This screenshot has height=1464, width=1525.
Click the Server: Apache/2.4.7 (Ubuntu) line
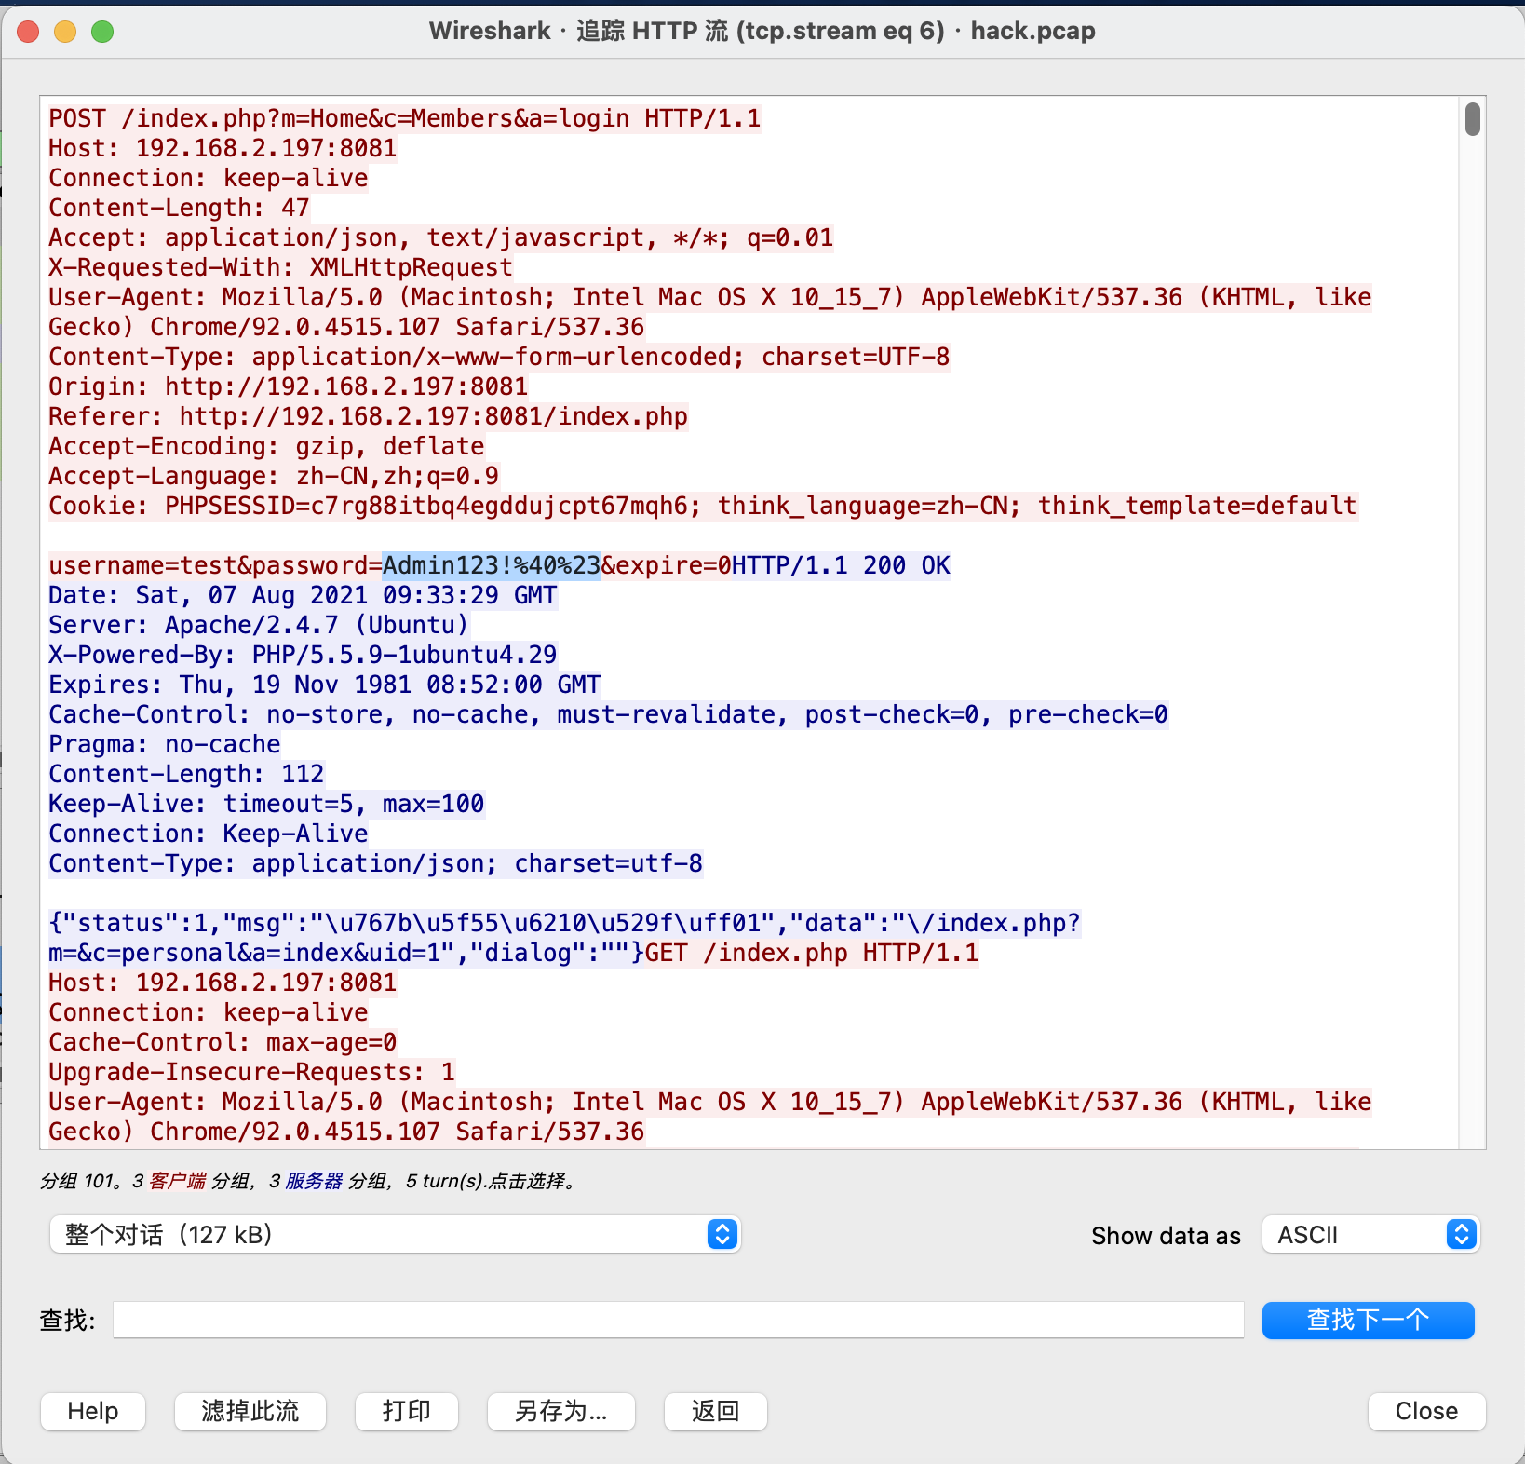[x=259, y=625]
